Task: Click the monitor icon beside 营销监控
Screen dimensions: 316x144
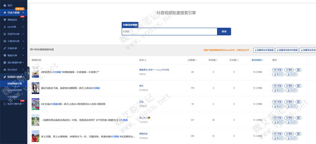Action: coord(5,20)
